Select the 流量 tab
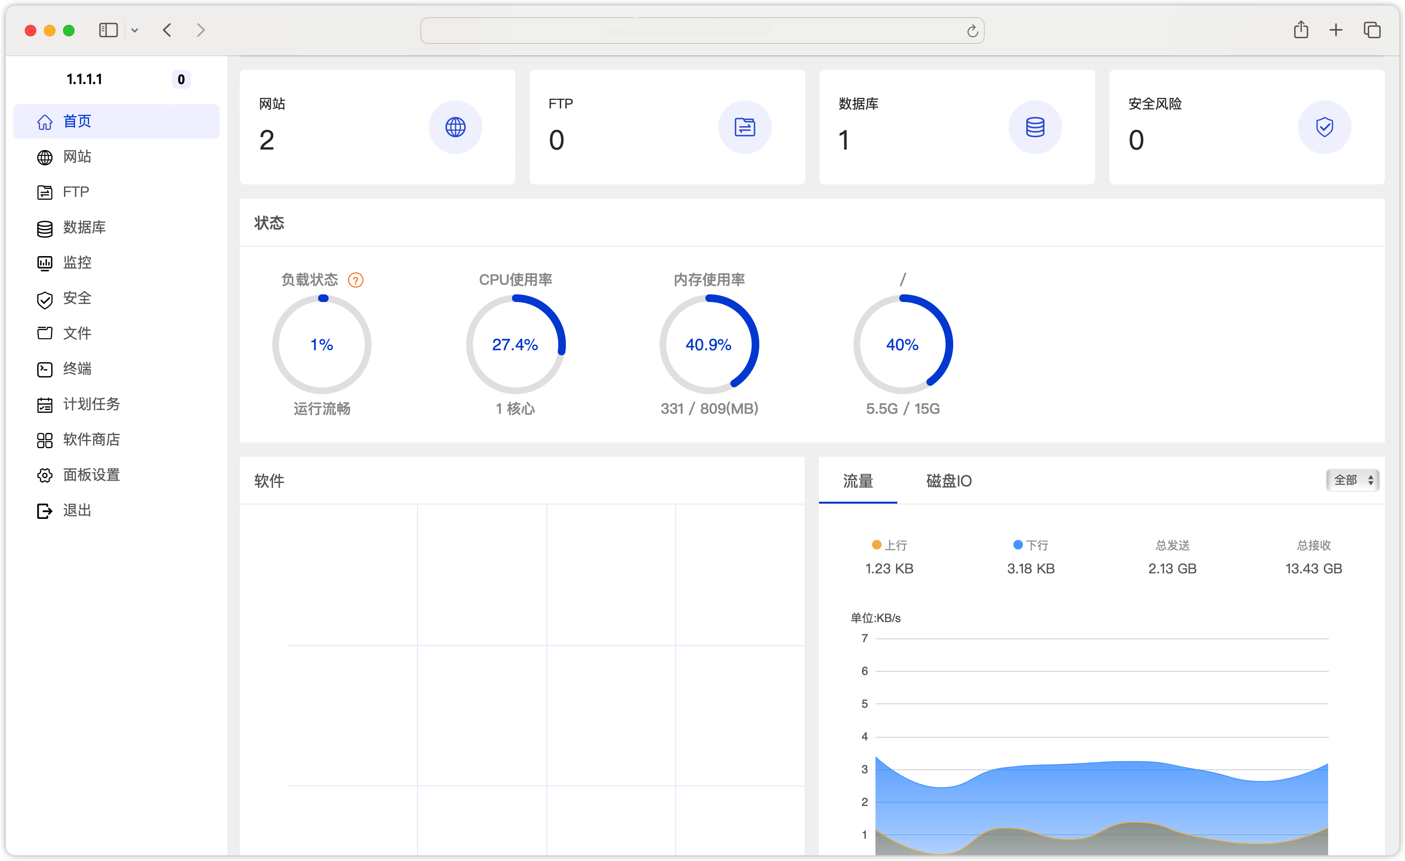The height and width of the screenshot is (861, 1405). (857, 481)
